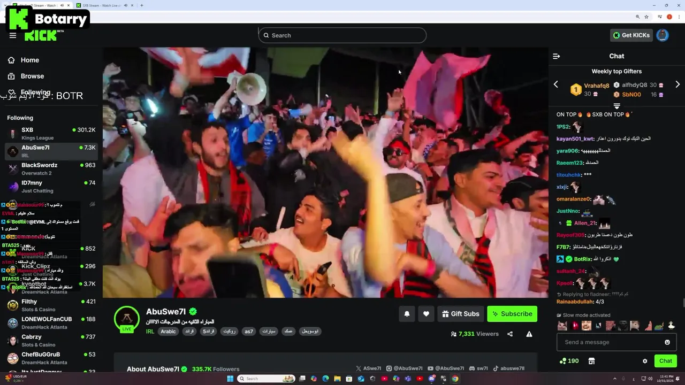Open a new browser tab

(x=141, y=5)
